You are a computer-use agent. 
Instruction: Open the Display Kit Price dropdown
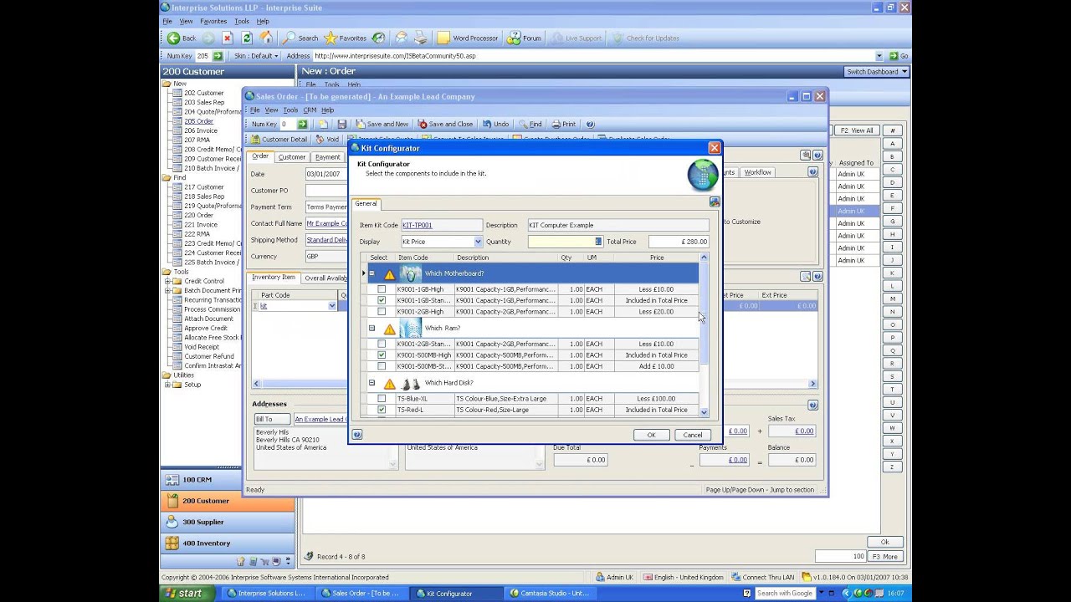point(478,242)
